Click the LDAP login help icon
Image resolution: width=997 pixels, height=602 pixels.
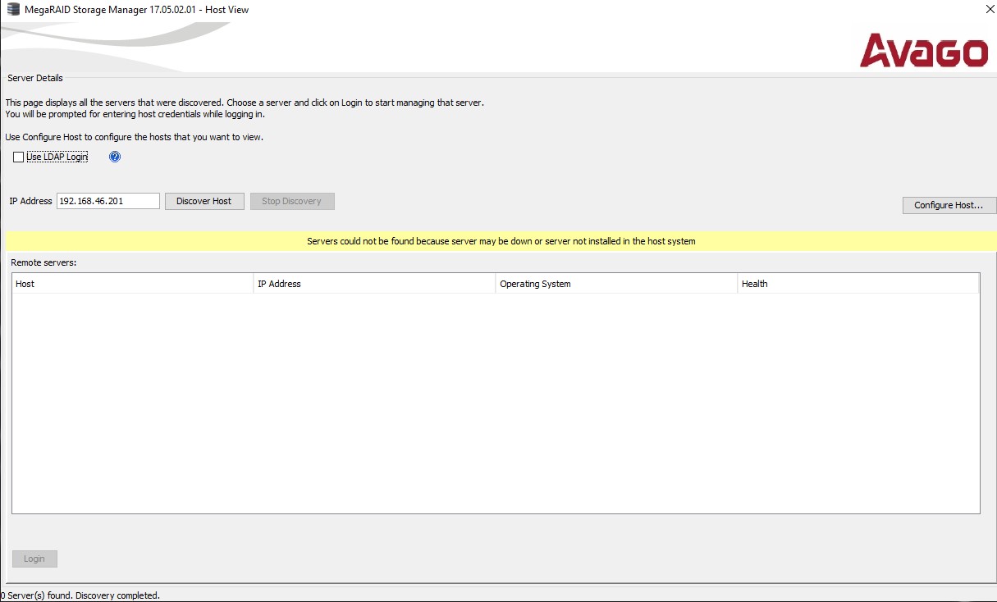click(115, 157)
